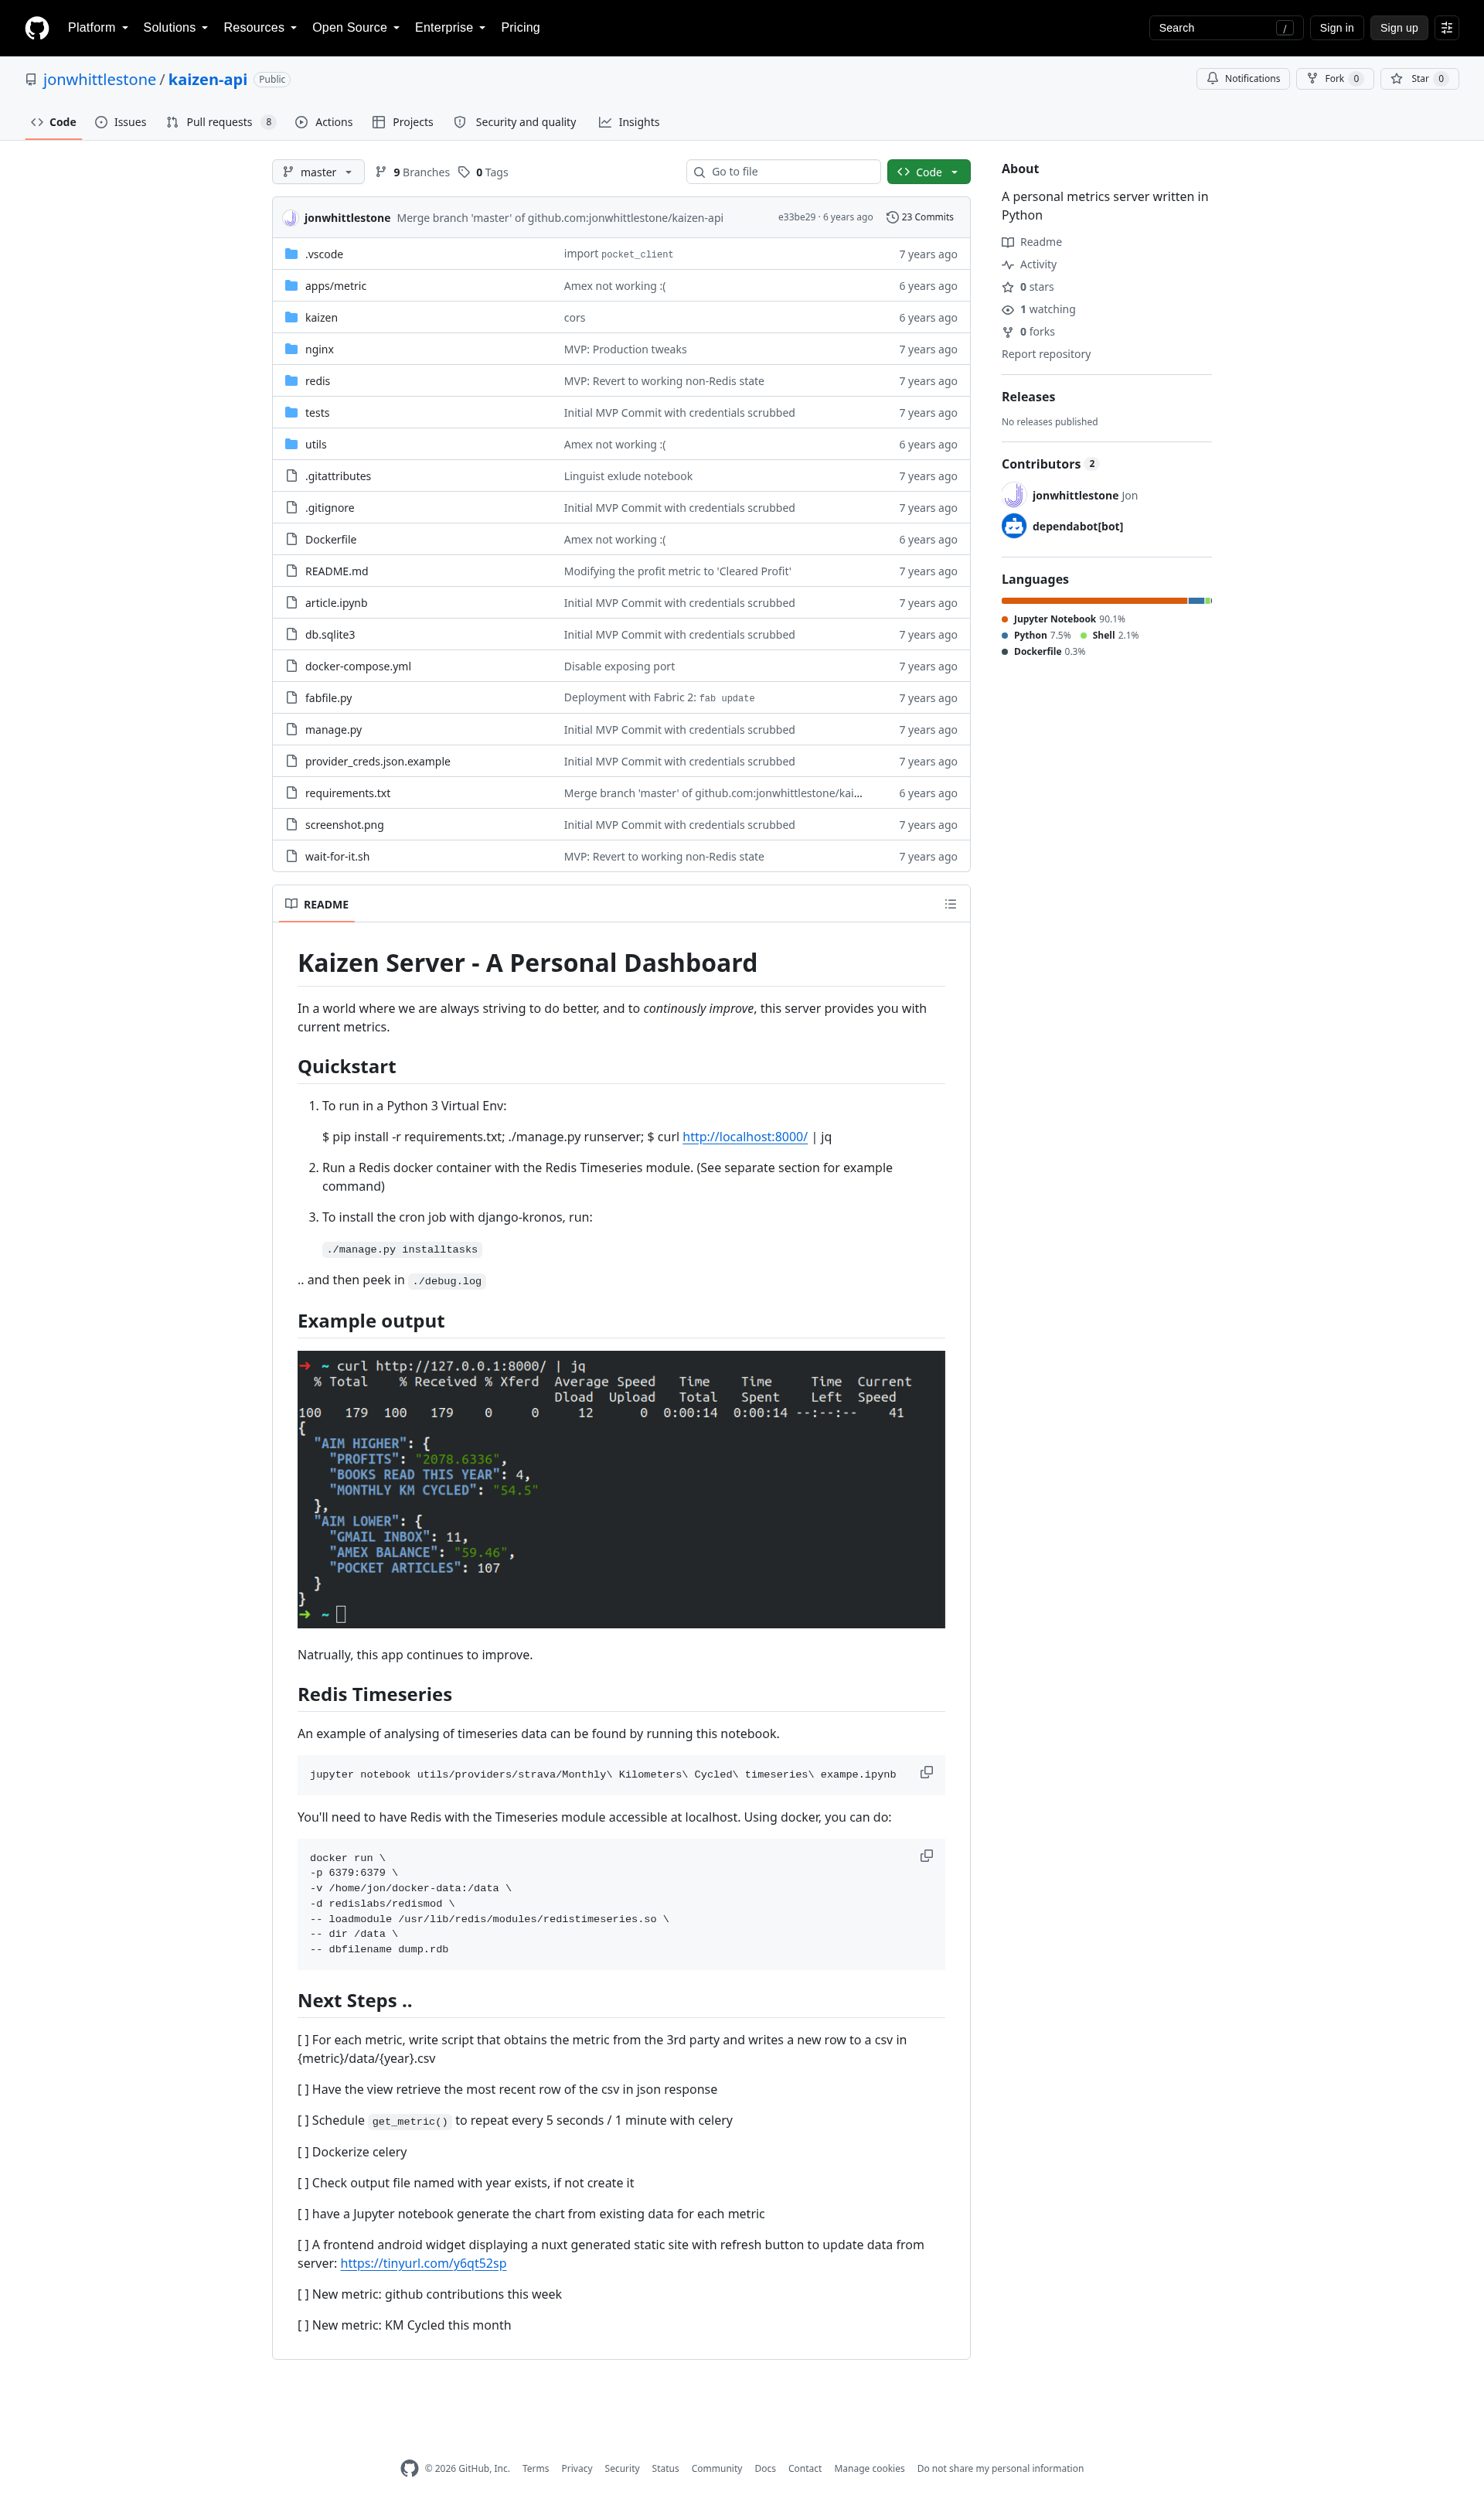Select Python 7.5% language entry
The width and height of the screenshot is (1484, 2509).
pos(1036,636)
